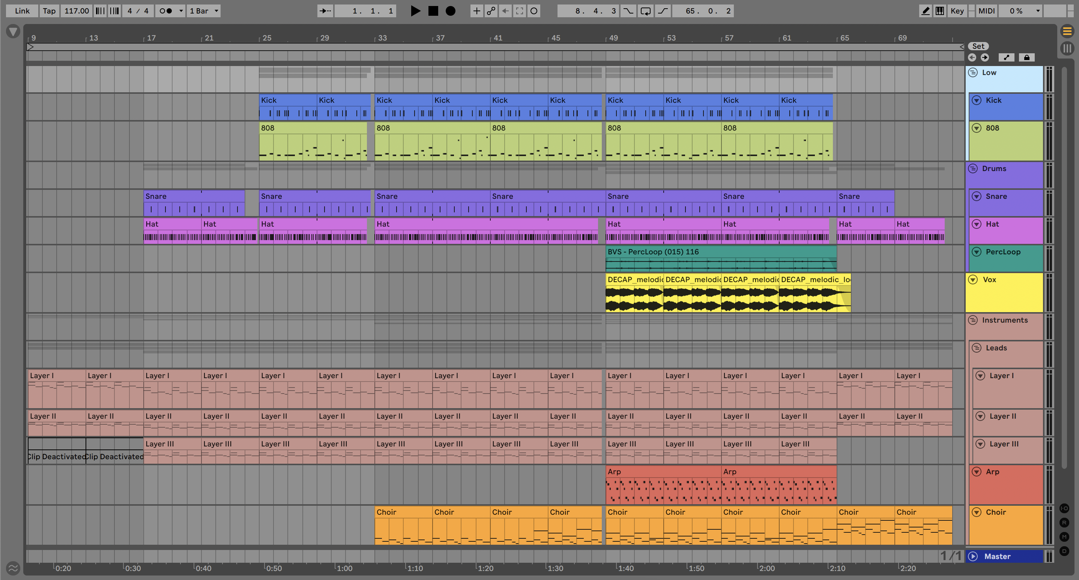Click the 117.00 tempo field
The image size is (1079, 580).
click(x=76, y=11)
